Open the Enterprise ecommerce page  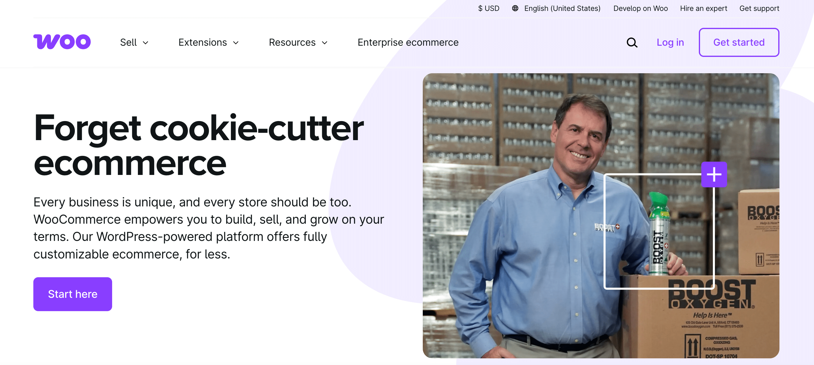click(x=408, y=42)
